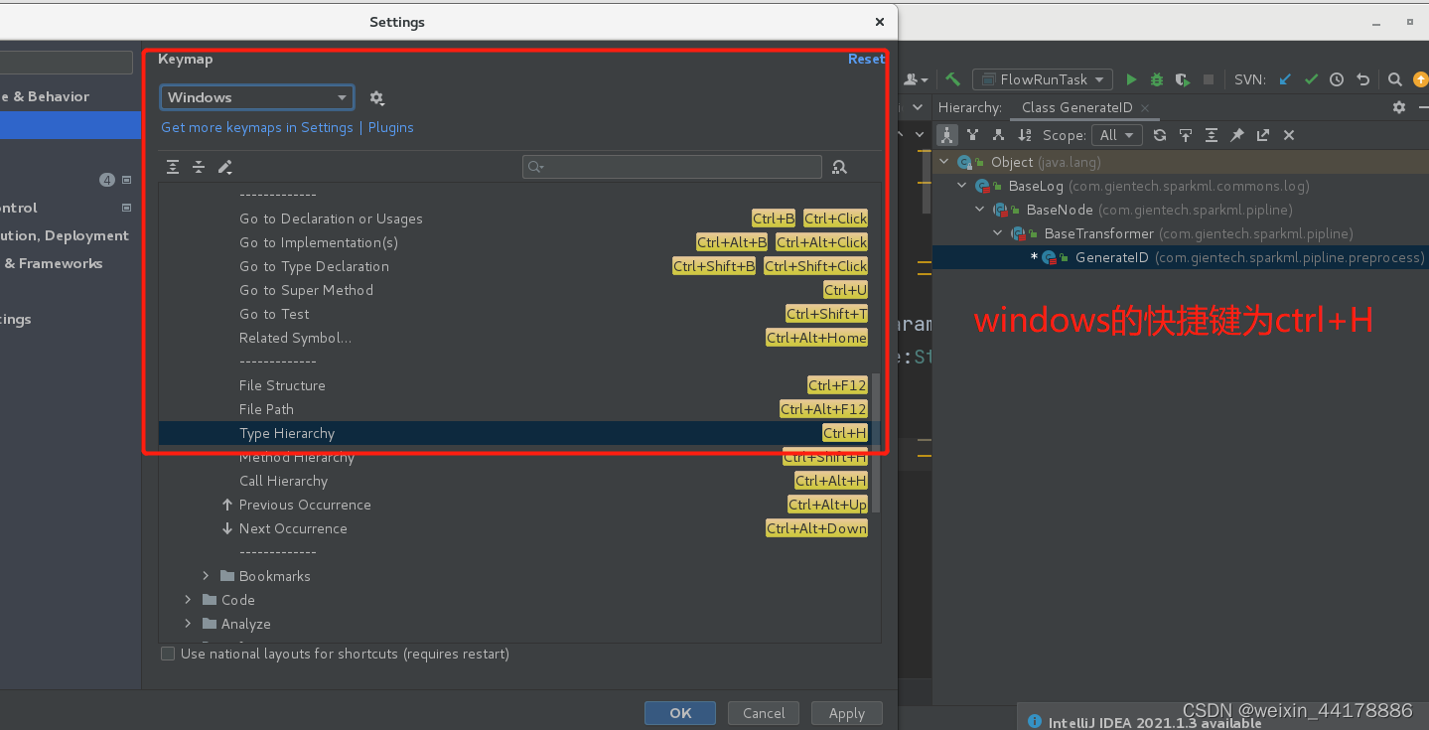Open the FlowRunTask run configuration selector

point(1042,79)
